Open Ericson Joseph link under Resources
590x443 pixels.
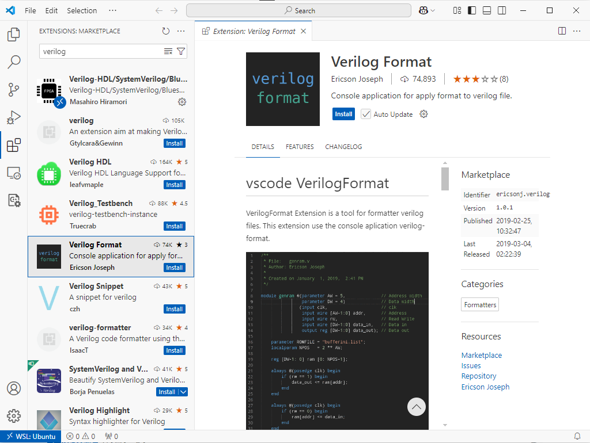pos(485,387)
